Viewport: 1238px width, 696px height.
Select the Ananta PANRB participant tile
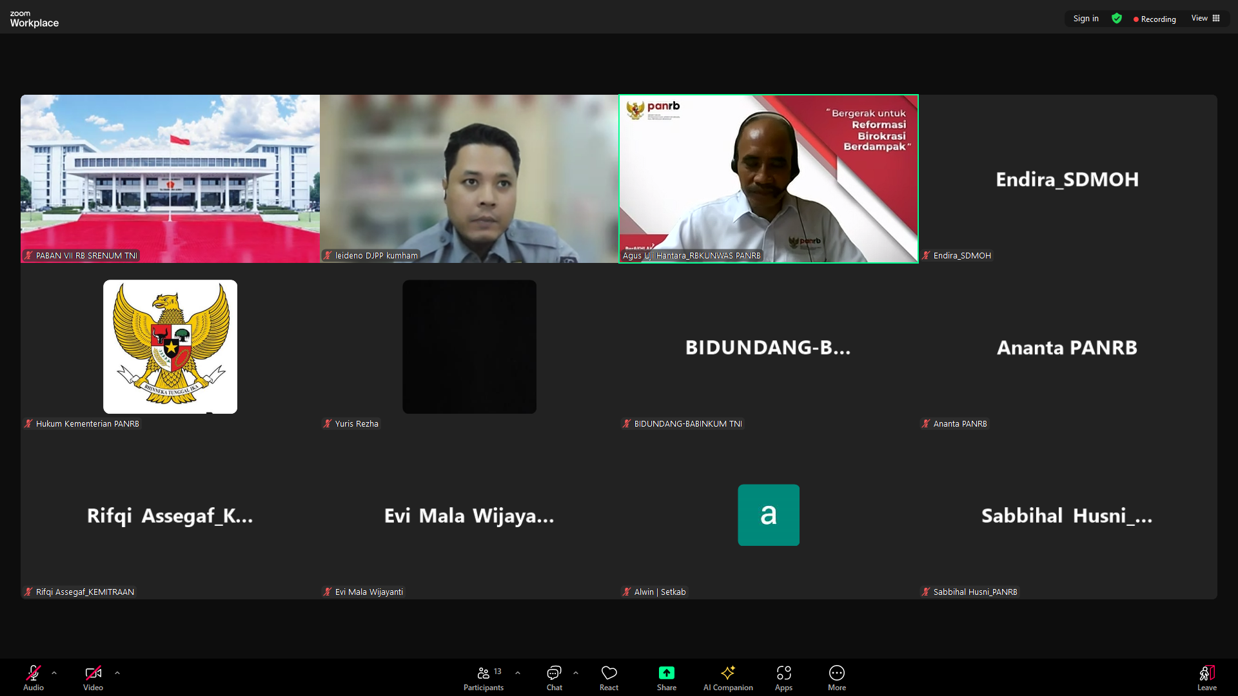coord(1068,347)
